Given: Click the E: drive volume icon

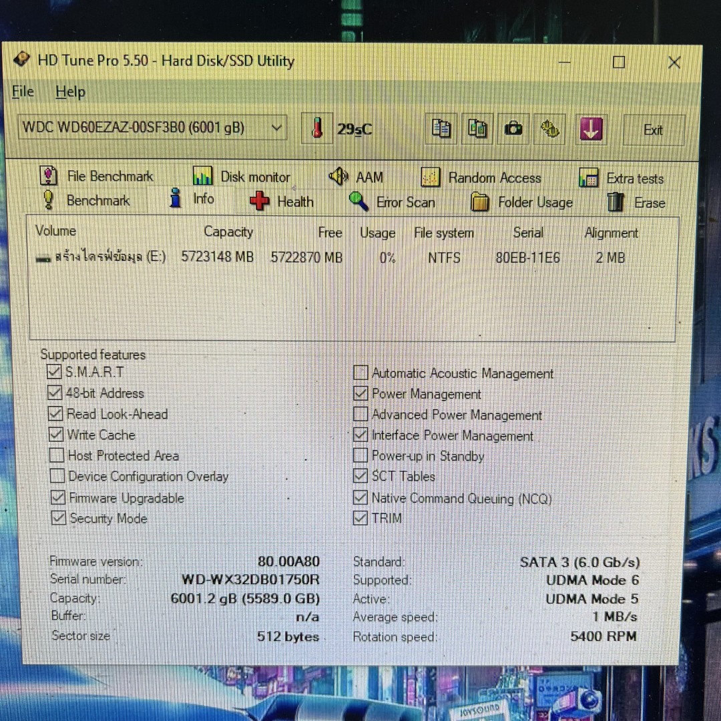Looking at the screenshot, I should pyautogui.click(x=43, y=258).
